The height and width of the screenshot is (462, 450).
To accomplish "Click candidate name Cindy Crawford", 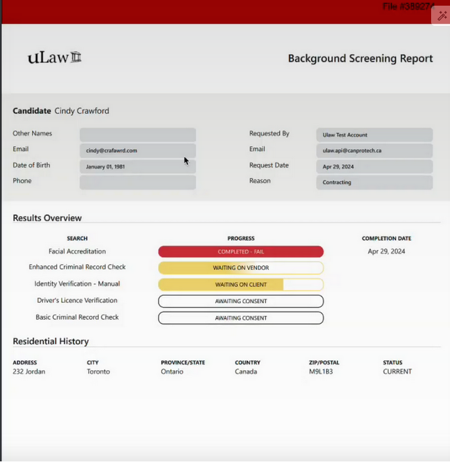I will tap(82, 111).
